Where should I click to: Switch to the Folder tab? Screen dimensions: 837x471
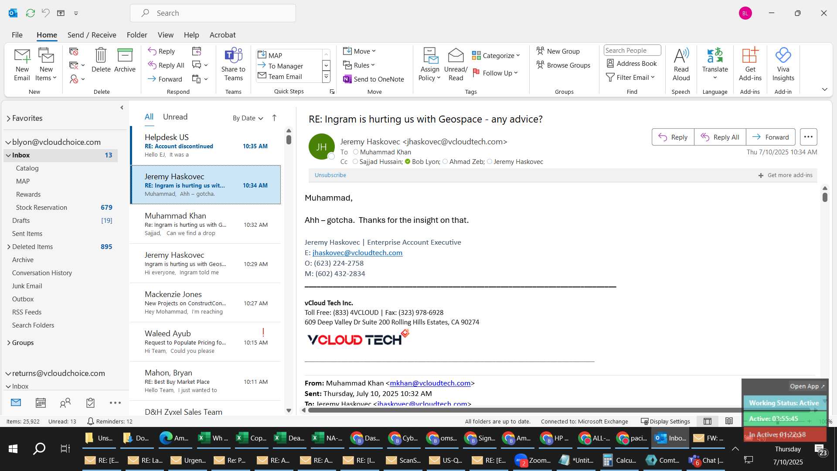pyautogui.click(x=137, y=35)
